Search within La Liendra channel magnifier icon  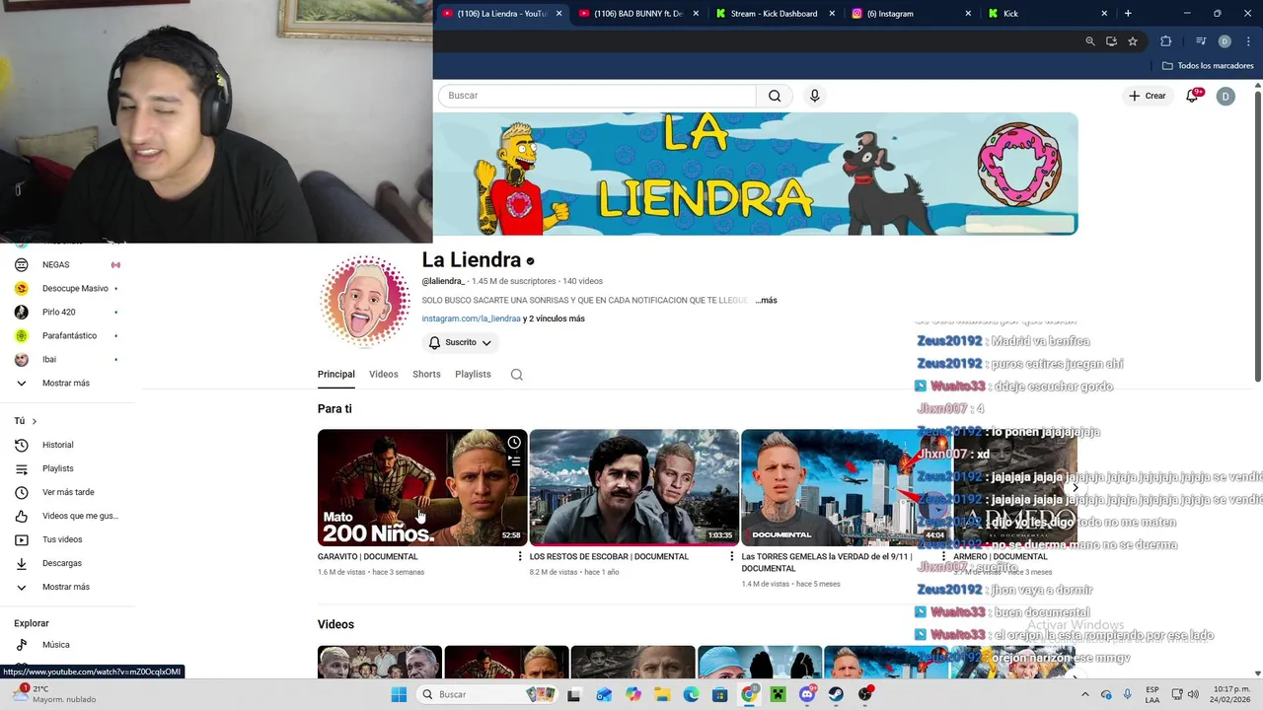tap(516, 375)
